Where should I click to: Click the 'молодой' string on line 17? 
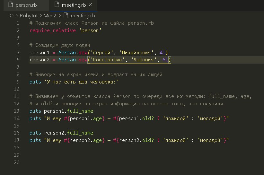point(210,140)
